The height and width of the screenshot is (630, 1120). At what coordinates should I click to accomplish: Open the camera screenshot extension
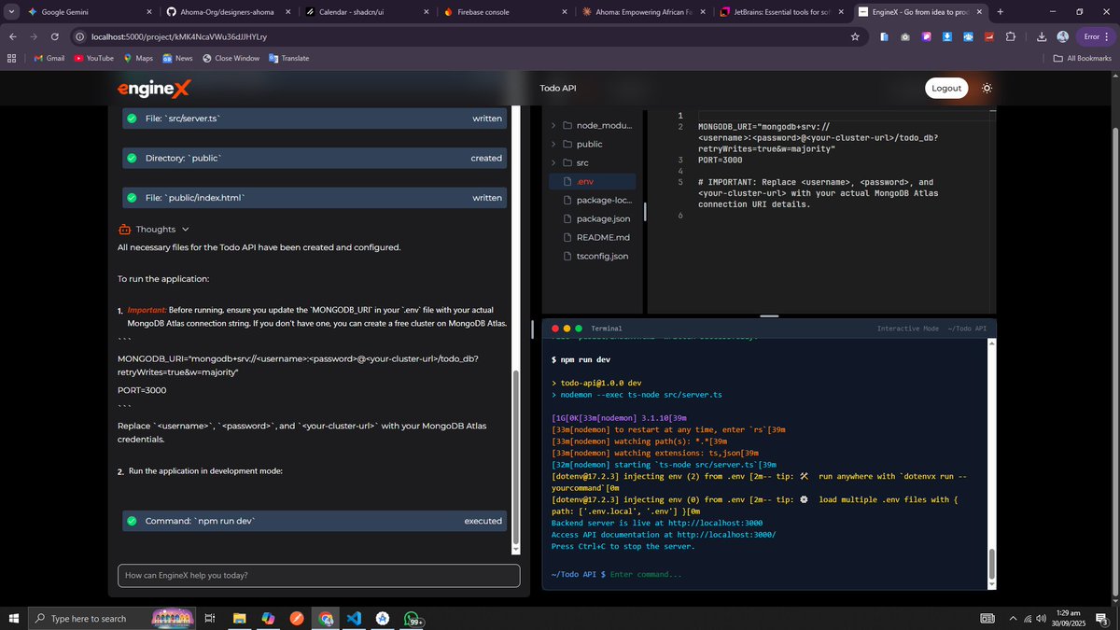(905, 36)
